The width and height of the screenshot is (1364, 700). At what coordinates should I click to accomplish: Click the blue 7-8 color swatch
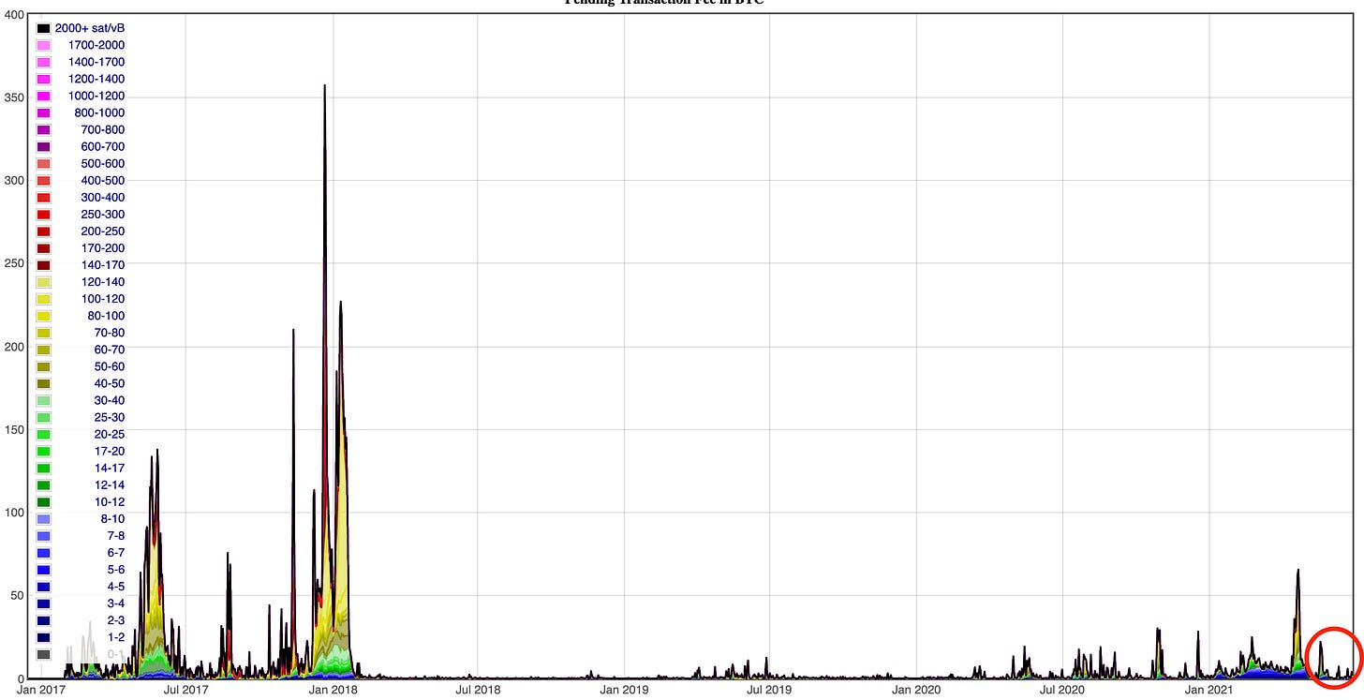tap(43, 536)
